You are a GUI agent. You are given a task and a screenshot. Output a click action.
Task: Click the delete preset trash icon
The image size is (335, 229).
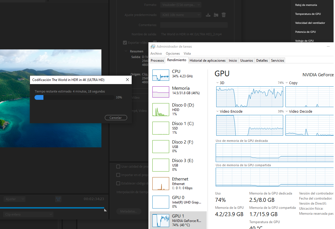[x=224, y=15]
